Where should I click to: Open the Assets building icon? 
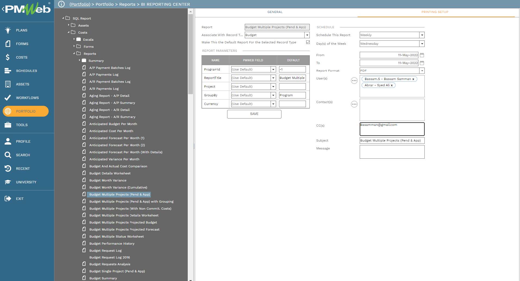(x=8, y=84)
